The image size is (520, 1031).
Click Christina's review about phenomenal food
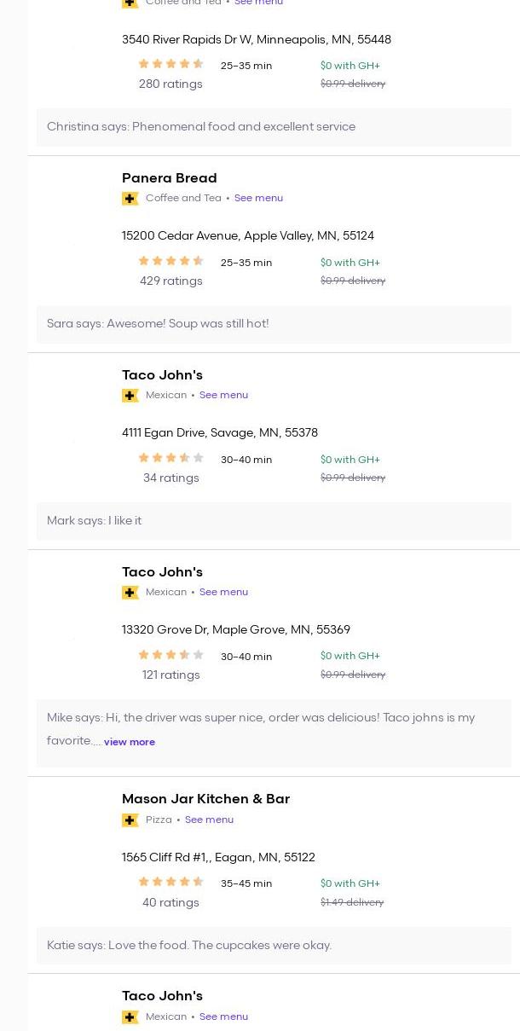tap(201, 127)
